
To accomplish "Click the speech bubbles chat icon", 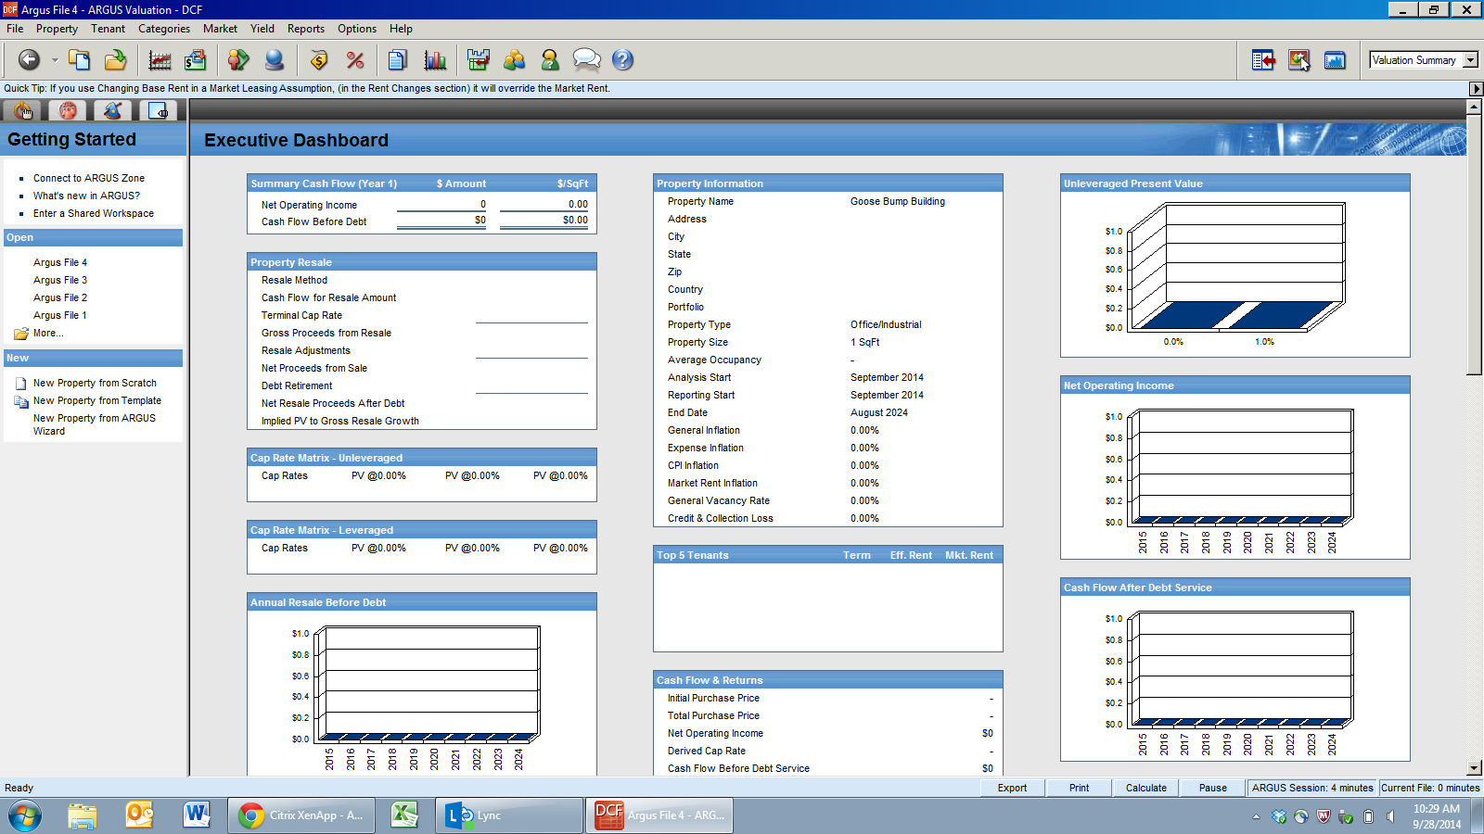I will tap(586, 60).
